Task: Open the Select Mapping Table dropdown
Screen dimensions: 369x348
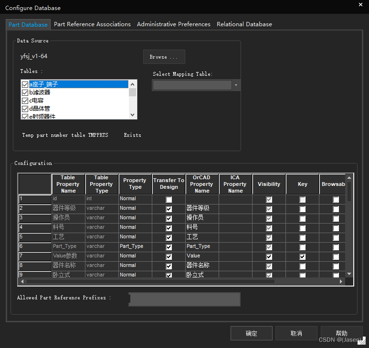Action: pyautogui.click(x=236, y=85)
